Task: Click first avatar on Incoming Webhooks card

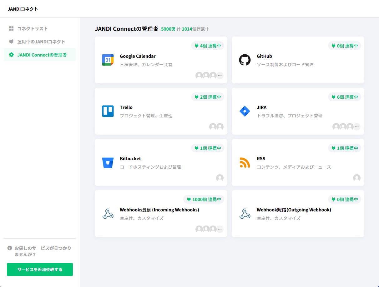Action: 199,229
